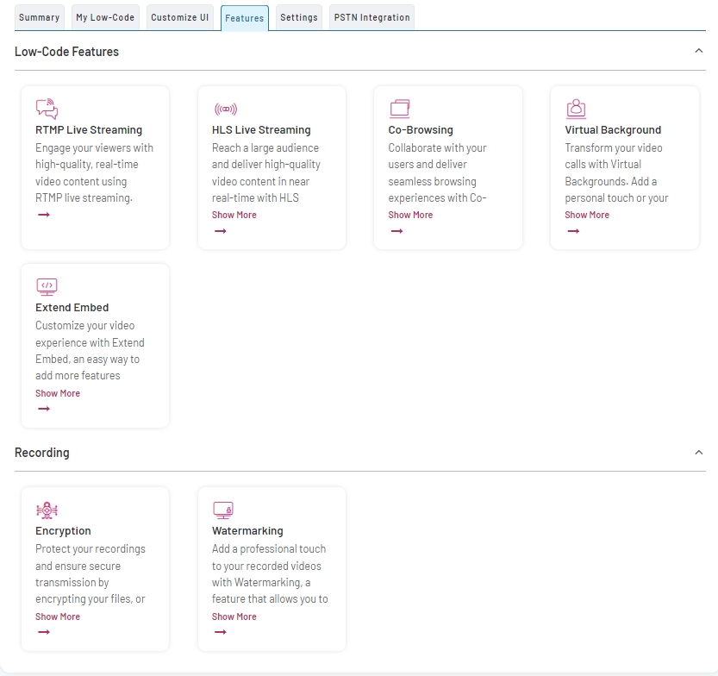Collapse the Recording section
Viewport: 718px width, 676px height.
coord(699,453)
